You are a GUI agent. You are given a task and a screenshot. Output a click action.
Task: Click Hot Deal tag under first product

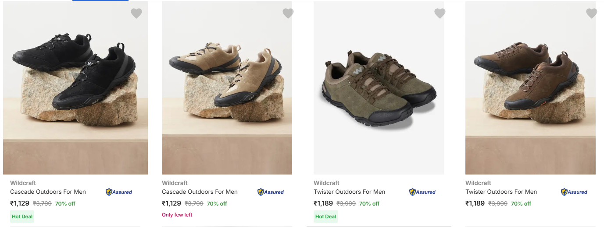22,217
